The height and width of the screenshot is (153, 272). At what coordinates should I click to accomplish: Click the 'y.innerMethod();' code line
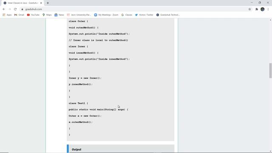click(80, 84)
